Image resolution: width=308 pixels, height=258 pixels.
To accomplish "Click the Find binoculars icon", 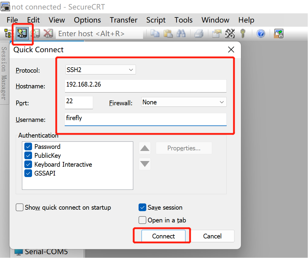I will (x=181, y=34).
